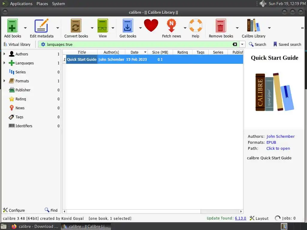Switch to calibre - Download Firefox taskbar item
The height and width of the screenshot is (230, 307).
tap(35, 226)
